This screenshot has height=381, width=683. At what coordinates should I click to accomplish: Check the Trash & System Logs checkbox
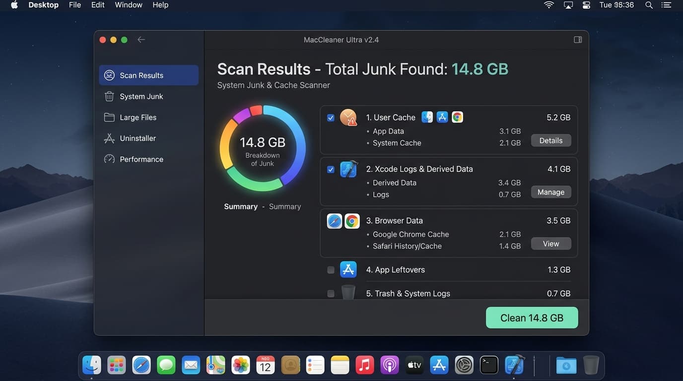331,294
